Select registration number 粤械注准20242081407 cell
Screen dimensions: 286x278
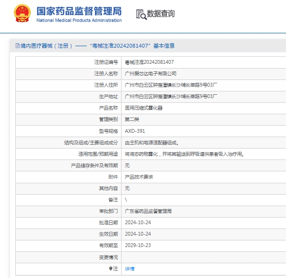pos(149,62)
